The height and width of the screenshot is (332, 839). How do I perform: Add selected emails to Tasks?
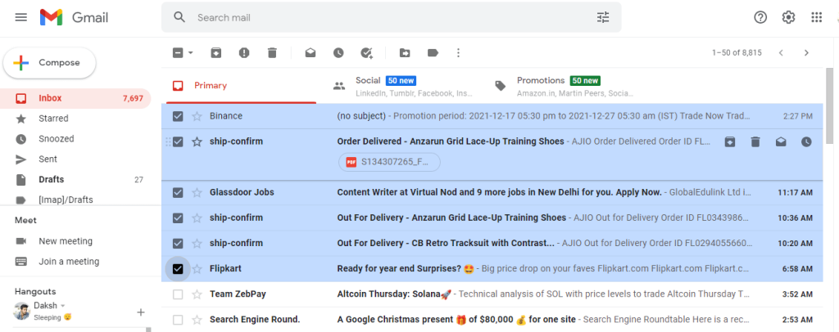(366, 53)
